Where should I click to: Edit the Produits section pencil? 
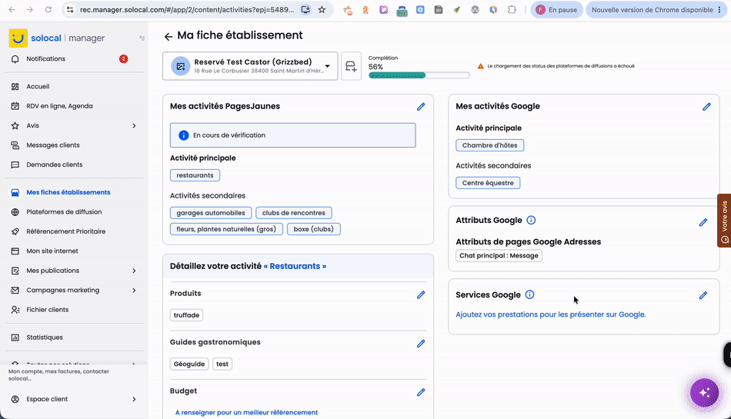pos(421,294)
